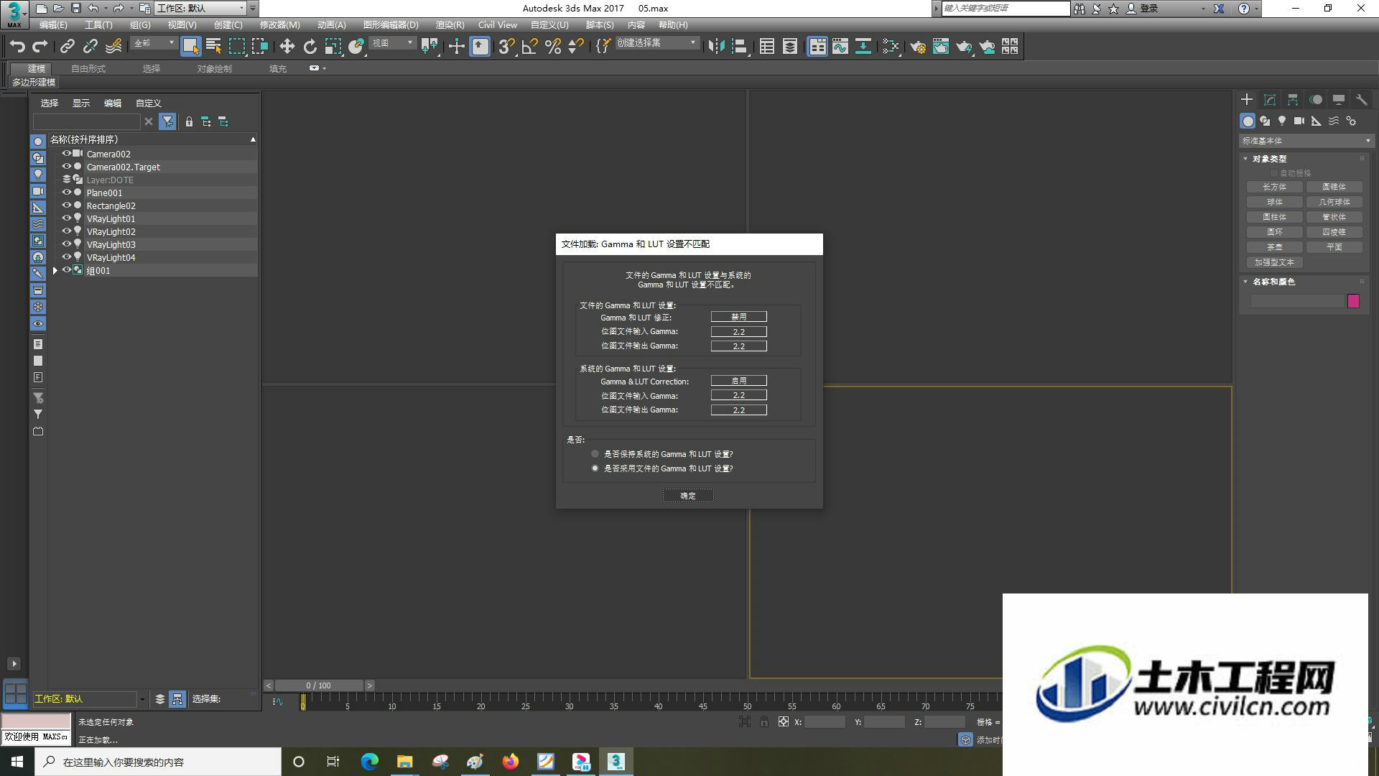Open the Hierarchy command panel tab

pos(1293,100)
